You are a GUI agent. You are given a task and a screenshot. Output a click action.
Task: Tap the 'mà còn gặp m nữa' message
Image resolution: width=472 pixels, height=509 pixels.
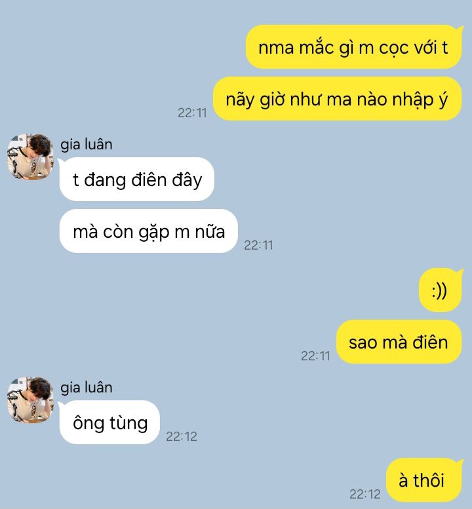(149, 231)
